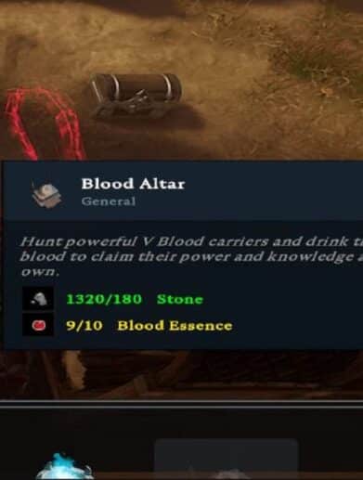The width and height of the screenshot is (363, 480).
Task: Click the red glowing coffin outline
Action: click(42, 123)
